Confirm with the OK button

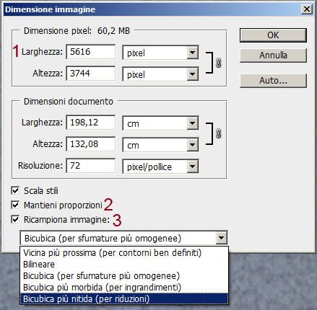click(273, 35)
